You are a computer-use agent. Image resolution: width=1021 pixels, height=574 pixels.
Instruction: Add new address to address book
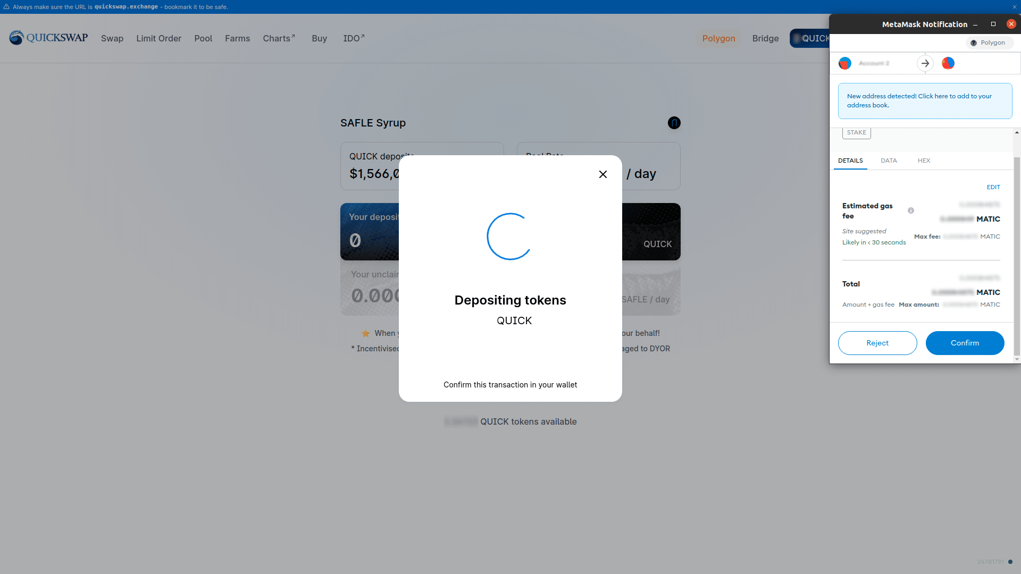click(925, 100)
